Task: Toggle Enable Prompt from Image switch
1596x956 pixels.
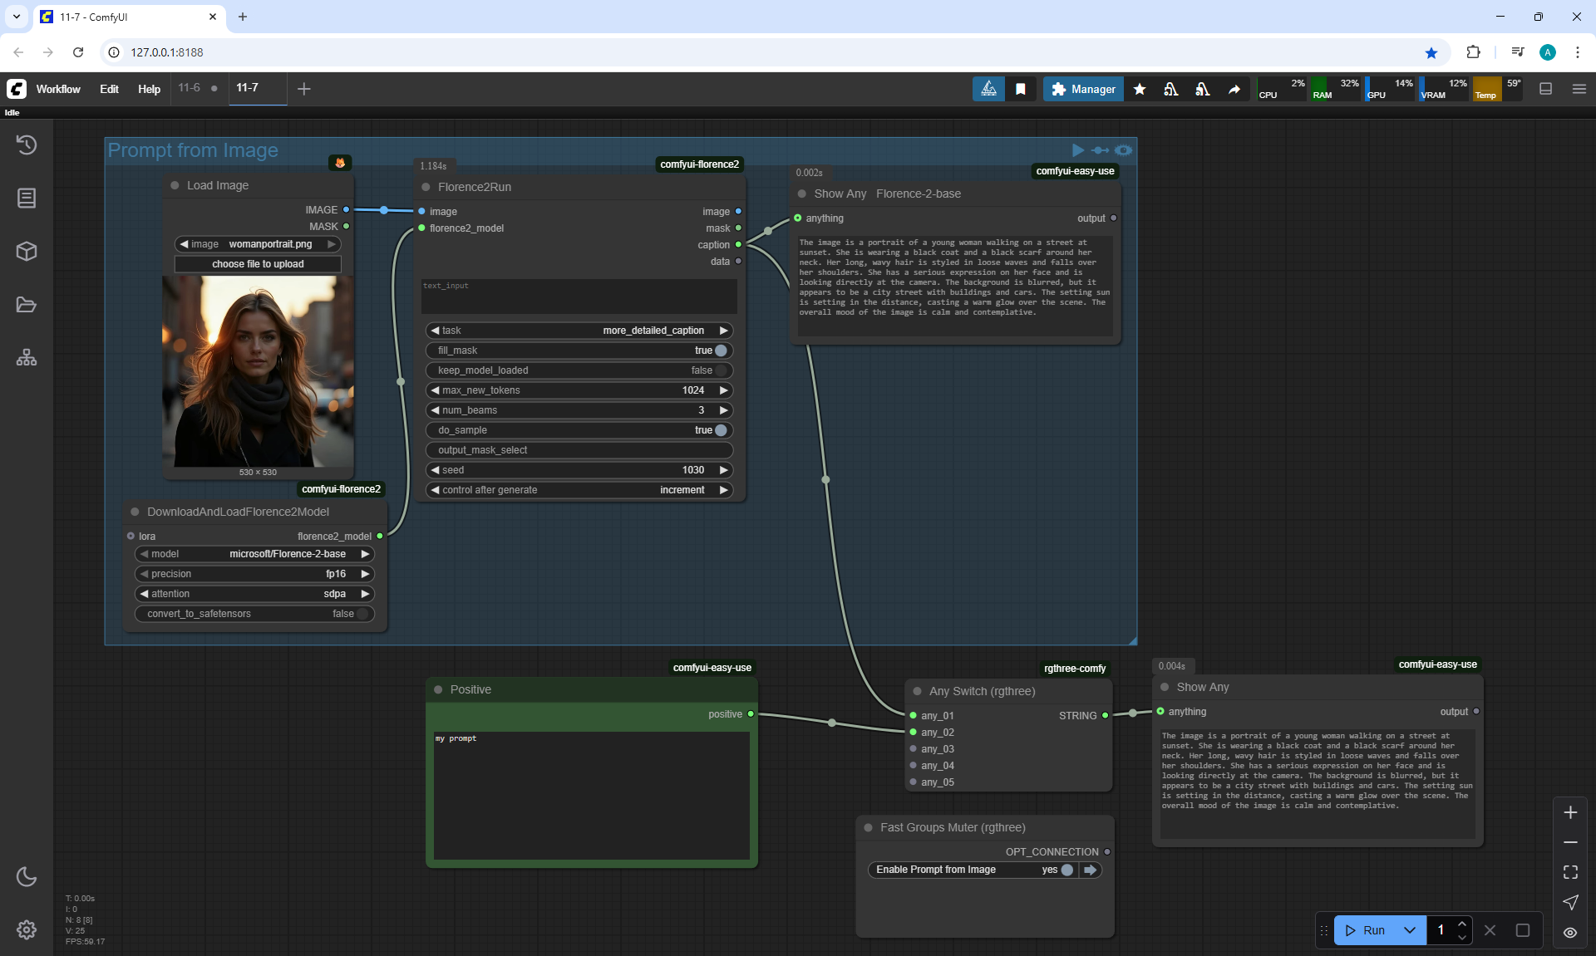Action: pyautogui.click(x=1066, y=870)
